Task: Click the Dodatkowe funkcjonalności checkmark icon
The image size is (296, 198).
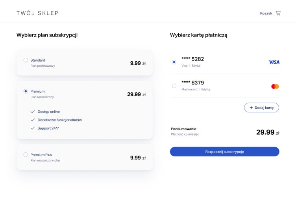Action: 33,120
